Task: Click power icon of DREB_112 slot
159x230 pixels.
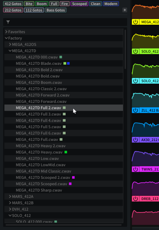Action: coord(135,199)
